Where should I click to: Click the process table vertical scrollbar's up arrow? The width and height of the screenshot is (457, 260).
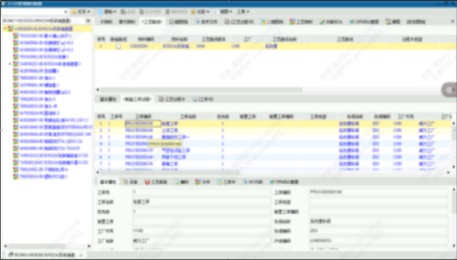(x=453, y=123)
